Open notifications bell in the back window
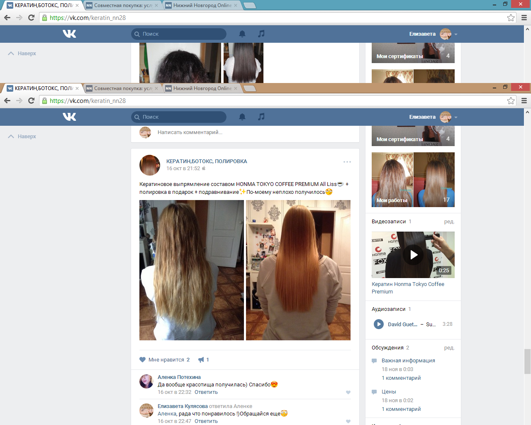 tap(242, 34)
